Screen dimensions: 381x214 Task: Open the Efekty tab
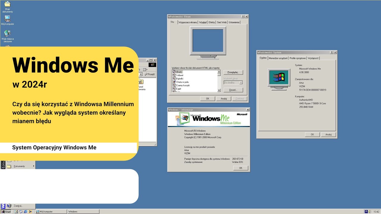coord(212,22)
